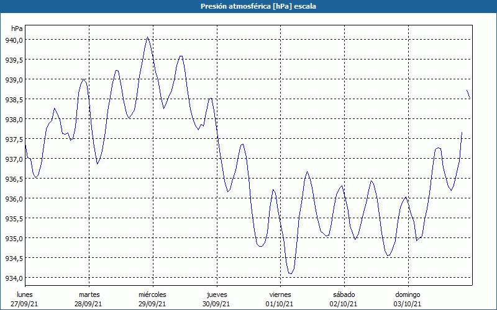Click the 939,5 y-axis value
The image size is (497, 310).
[14, 60]
